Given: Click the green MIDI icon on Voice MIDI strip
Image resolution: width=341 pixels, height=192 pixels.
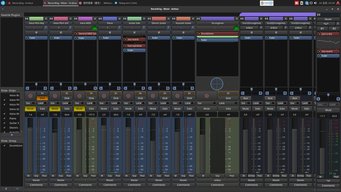Looking at the screenshot, I should coord(95,28).
